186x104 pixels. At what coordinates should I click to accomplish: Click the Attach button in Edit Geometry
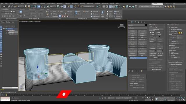pyautogui.click(x=152, y=41)
